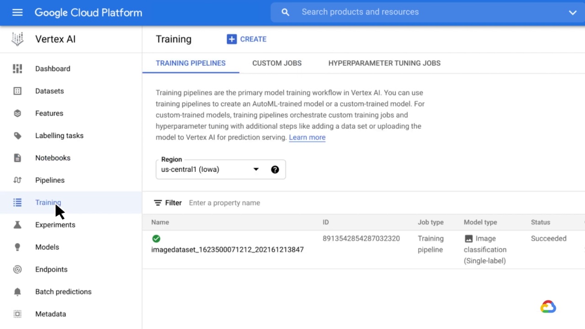
Task: Click the Datasets sidebar icon
Action: point(17,91)
